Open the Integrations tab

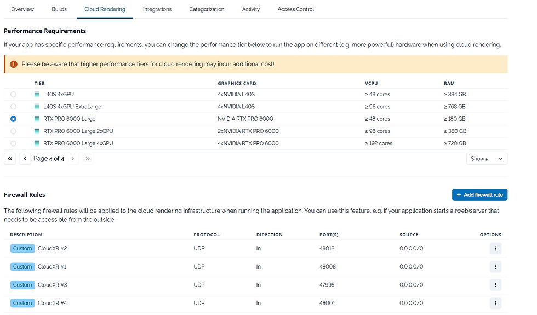(x=157, y=9)
